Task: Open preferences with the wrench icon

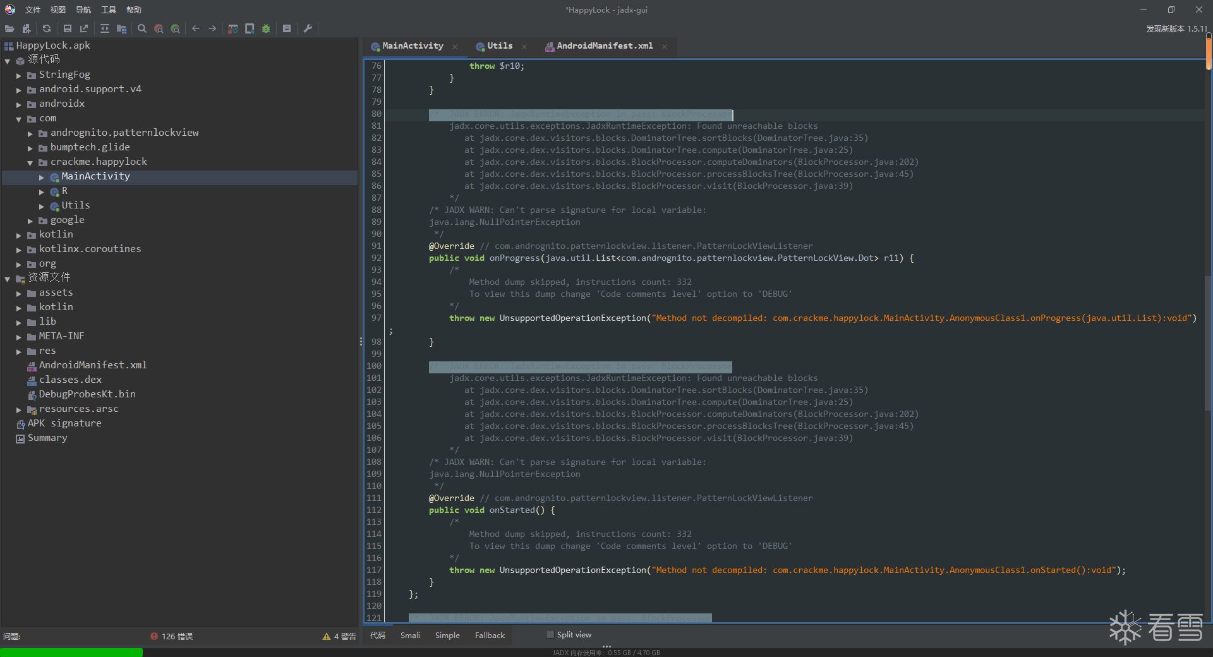Action: (308, 28)
